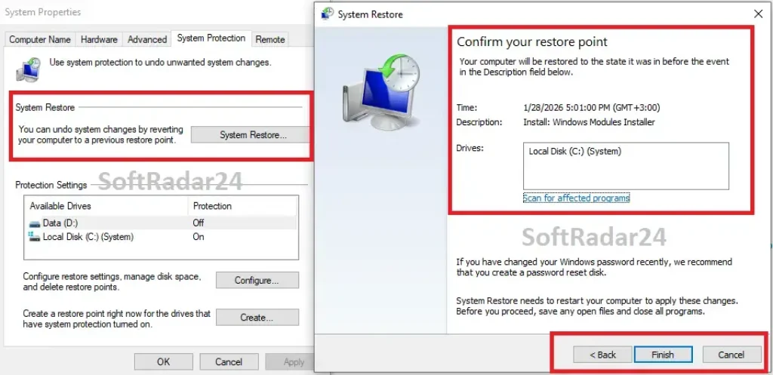Viewport: 773px width, 375px height.
Task: Click the restore time 1/28/2026 5:01:00 PM
Action: pyautogui.click(x=592, y=107)
